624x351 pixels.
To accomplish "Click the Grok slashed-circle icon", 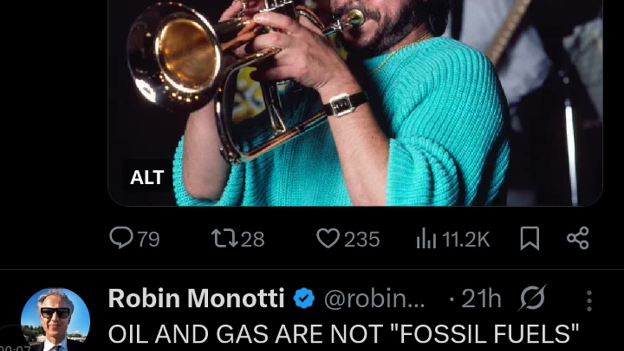I will [533, 298].
